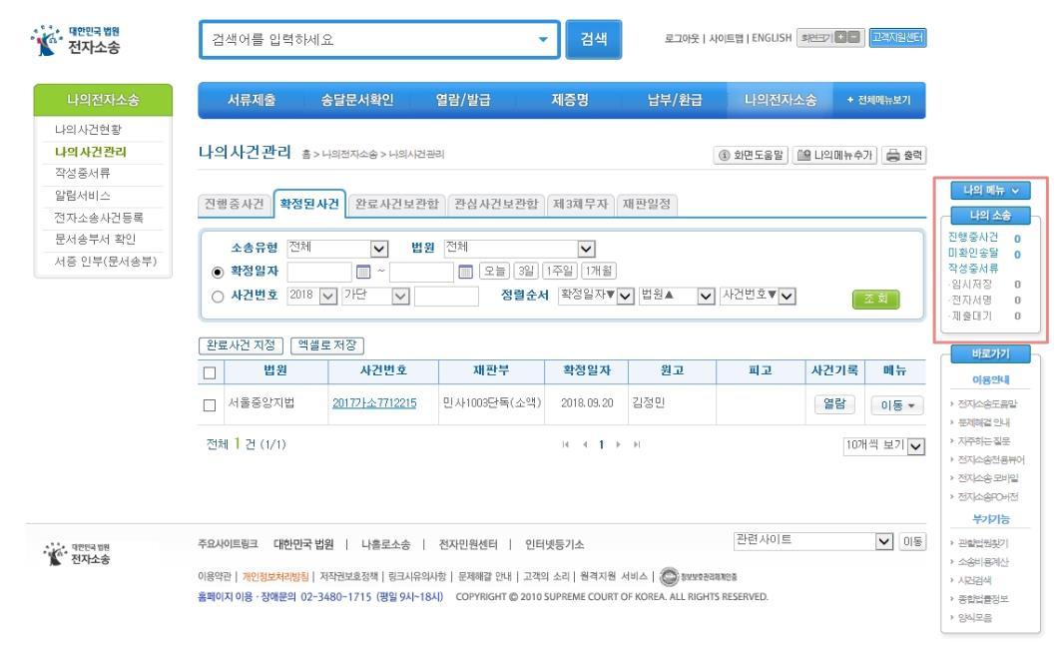This screenshot has height=655, width=1056.
Task: Open case link 2017가소7712215
Action: click(374, 403)
